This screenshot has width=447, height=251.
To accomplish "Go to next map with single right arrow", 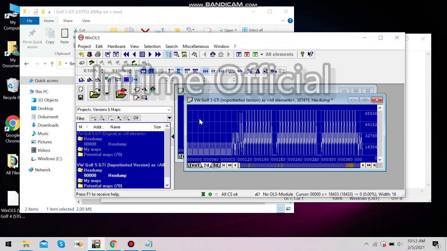I will (x=150, y=54).
